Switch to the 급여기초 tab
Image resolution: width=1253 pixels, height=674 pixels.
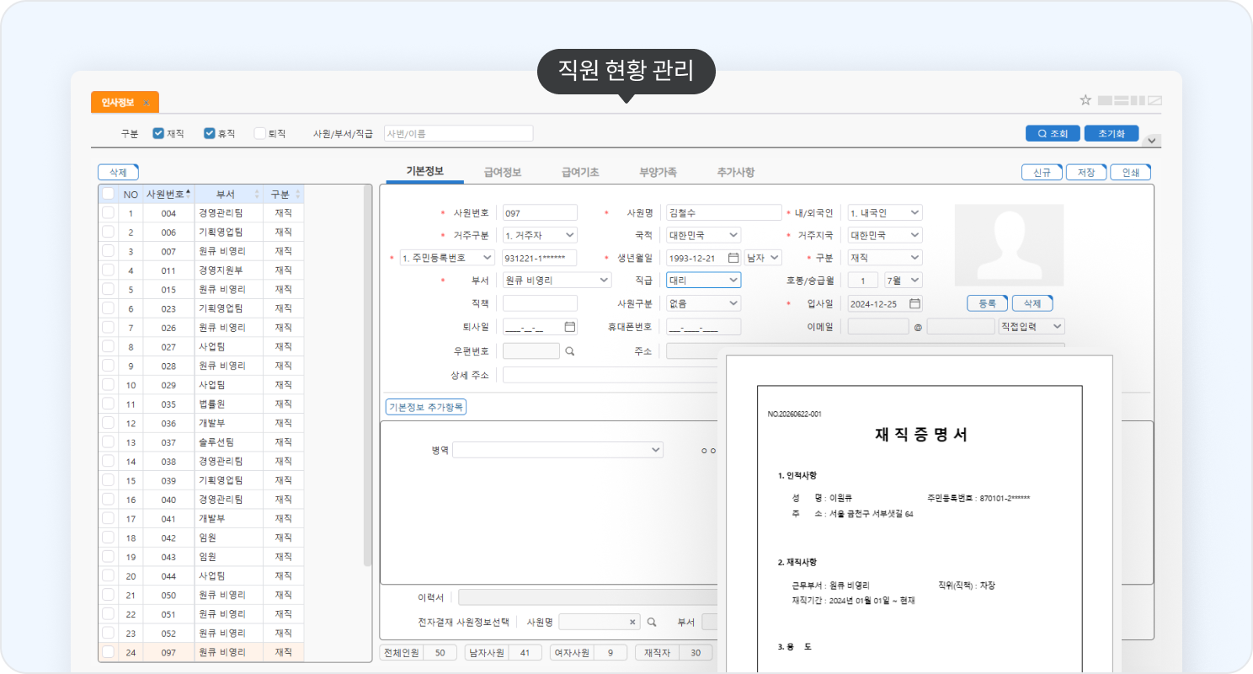(x=580, y=172)
